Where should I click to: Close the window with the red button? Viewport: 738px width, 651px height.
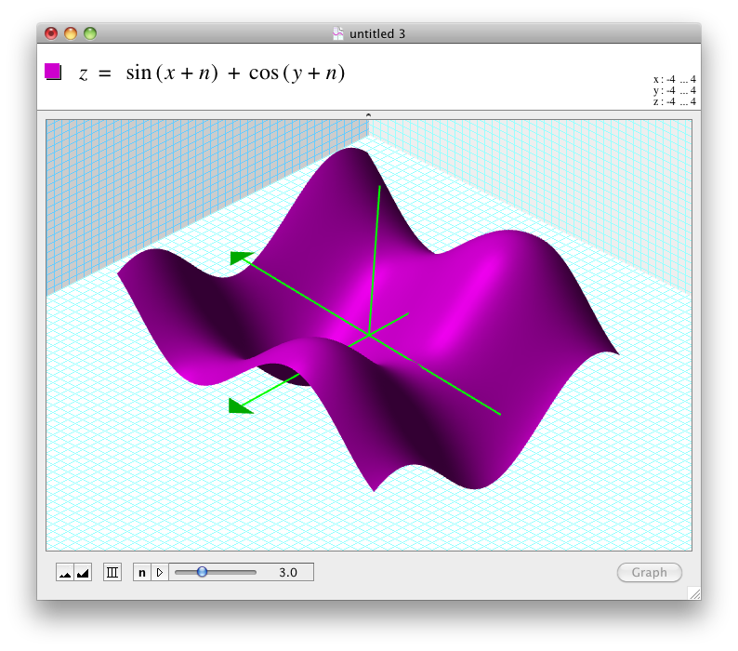tap(51, 33)
